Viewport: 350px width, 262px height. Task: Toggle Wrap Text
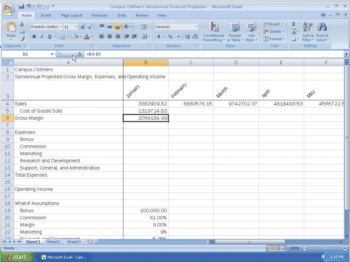[x=144, y=27]
